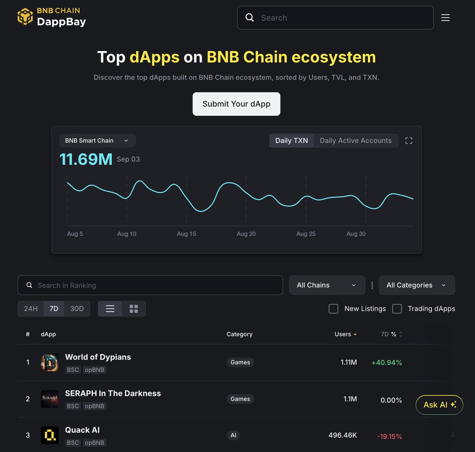Click the Category column header
Image resolution: width=475 pixels, height=452 pixels.
tap(239, 334)
